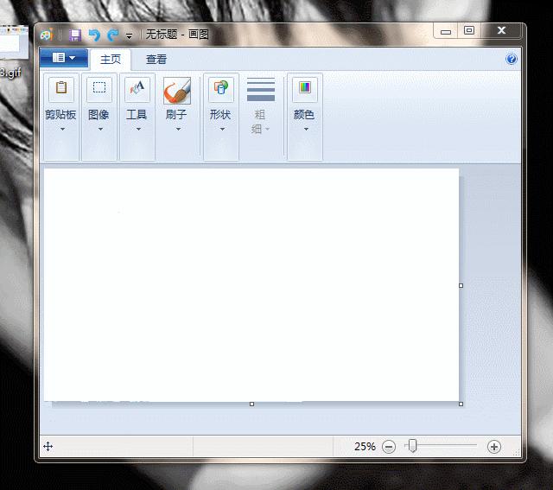The width and height of the screenshot is (553, 490).
Task: Choose the 刷子 brush tool icon
Action: [176, 91]
